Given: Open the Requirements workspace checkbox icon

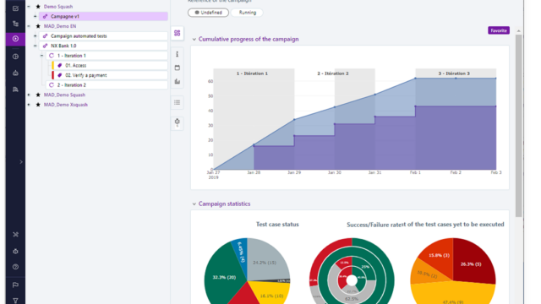Looking at the screenshot, I should coord(15,8).
